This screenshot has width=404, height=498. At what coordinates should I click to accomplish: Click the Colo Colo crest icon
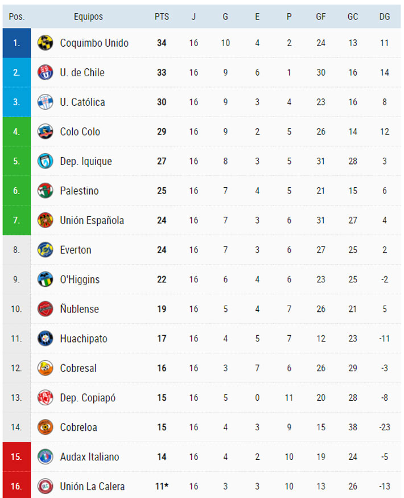coord(45,131)
